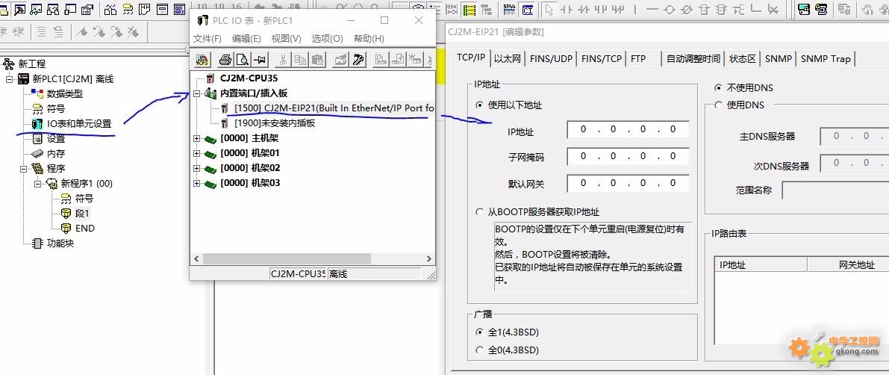Collapse the 新程序1 (00) node

click(x=38, y=183)
